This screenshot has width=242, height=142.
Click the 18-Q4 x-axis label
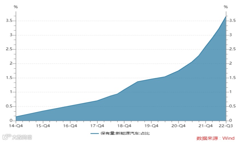click(x=124, y=126)
